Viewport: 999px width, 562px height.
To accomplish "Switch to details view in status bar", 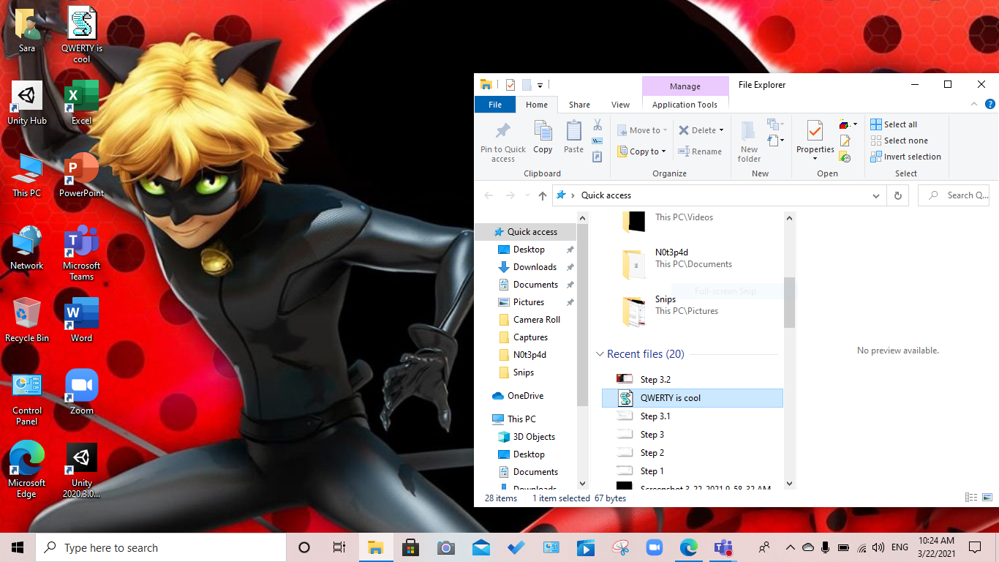I will 971,498.
